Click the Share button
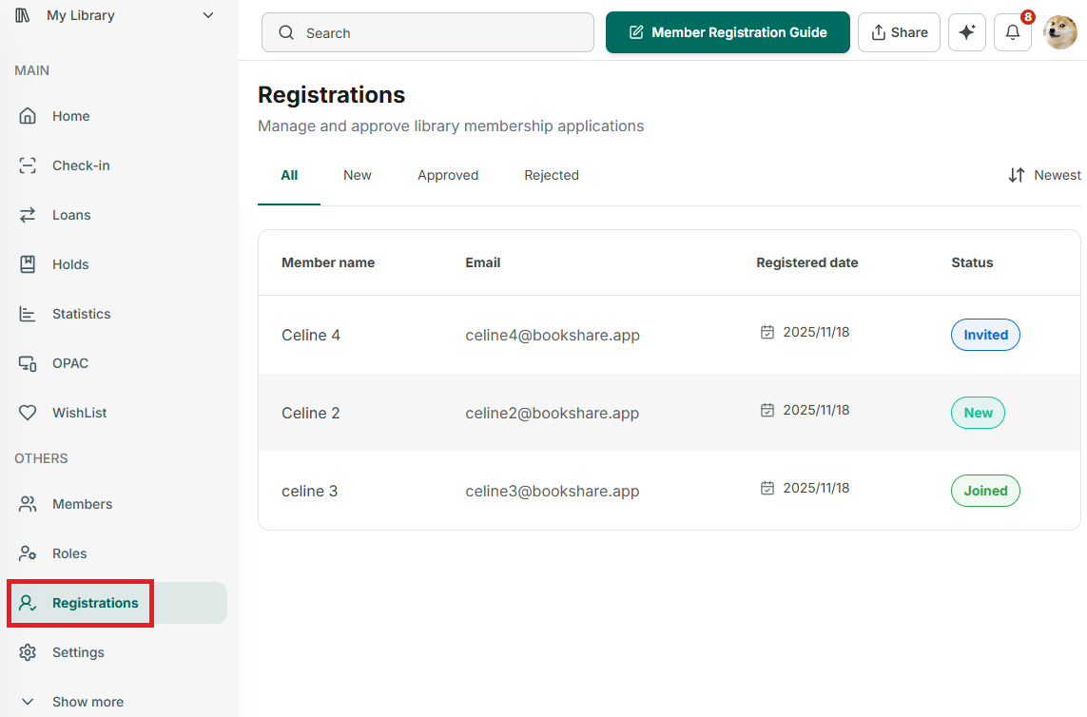 point(899,32)
